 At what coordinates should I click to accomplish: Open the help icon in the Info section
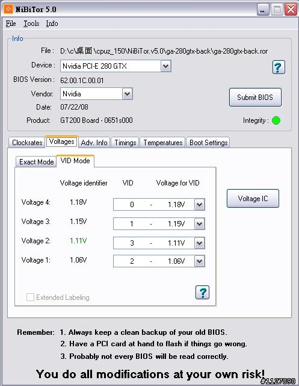(279, 67)
